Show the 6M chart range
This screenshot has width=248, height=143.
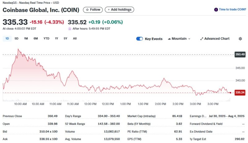(36, 39)
